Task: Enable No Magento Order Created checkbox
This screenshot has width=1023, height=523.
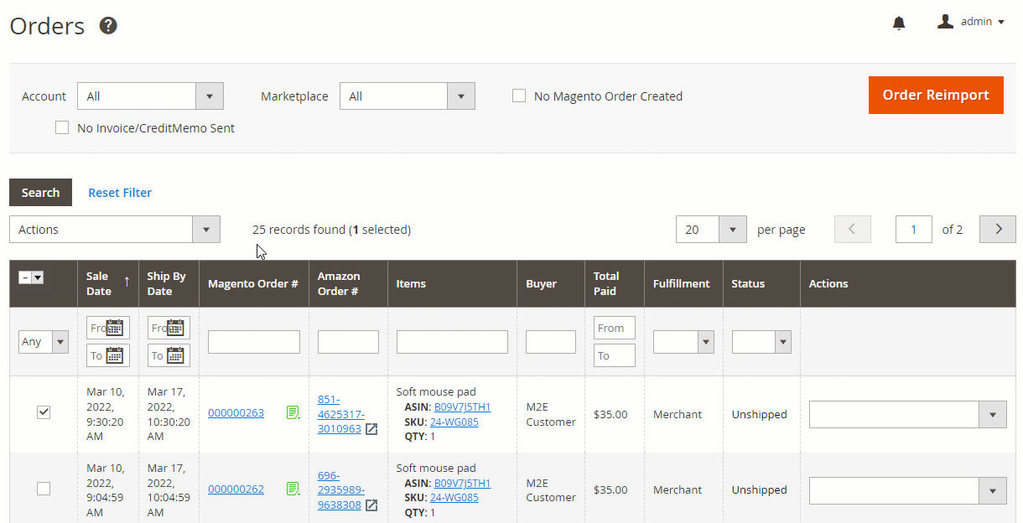Action: 519,96
